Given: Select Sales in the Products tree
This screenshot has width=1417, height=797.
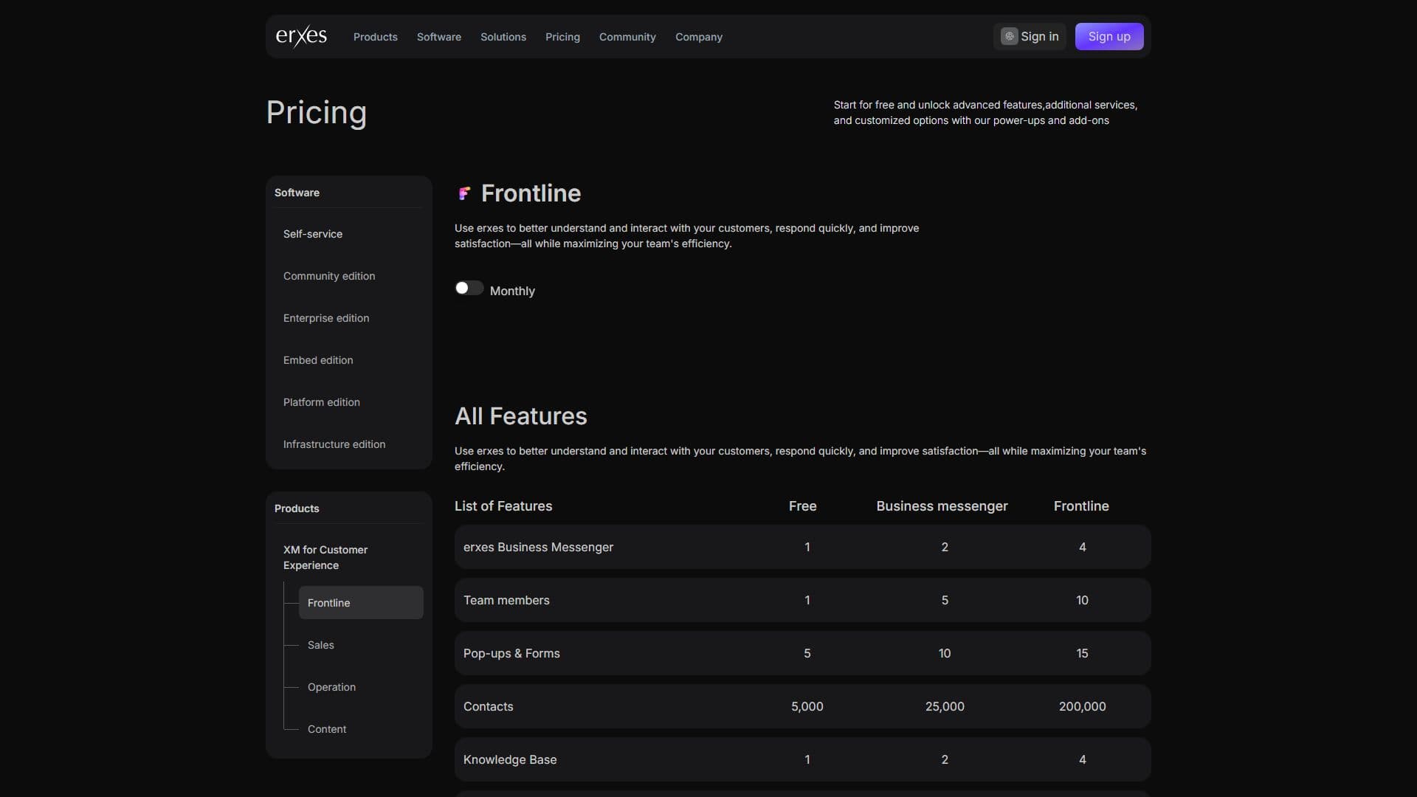Looking at the screenshot, I should point(361,645).
